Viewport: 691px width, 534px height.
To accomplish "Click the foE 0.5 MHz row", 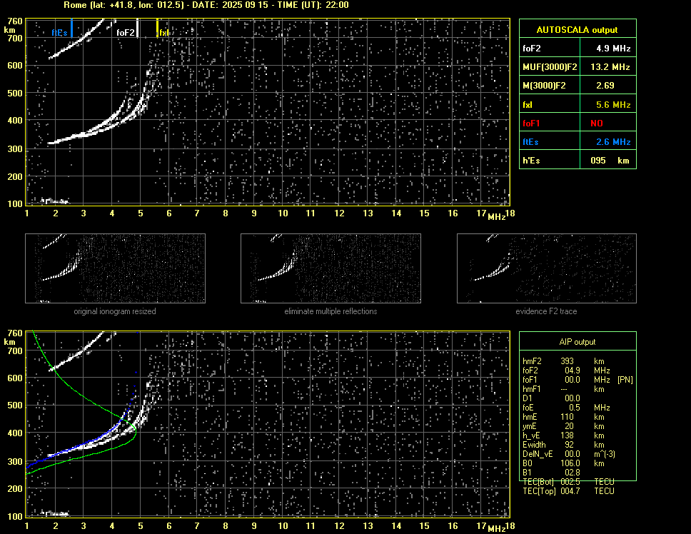I will (x=566, y=408).
